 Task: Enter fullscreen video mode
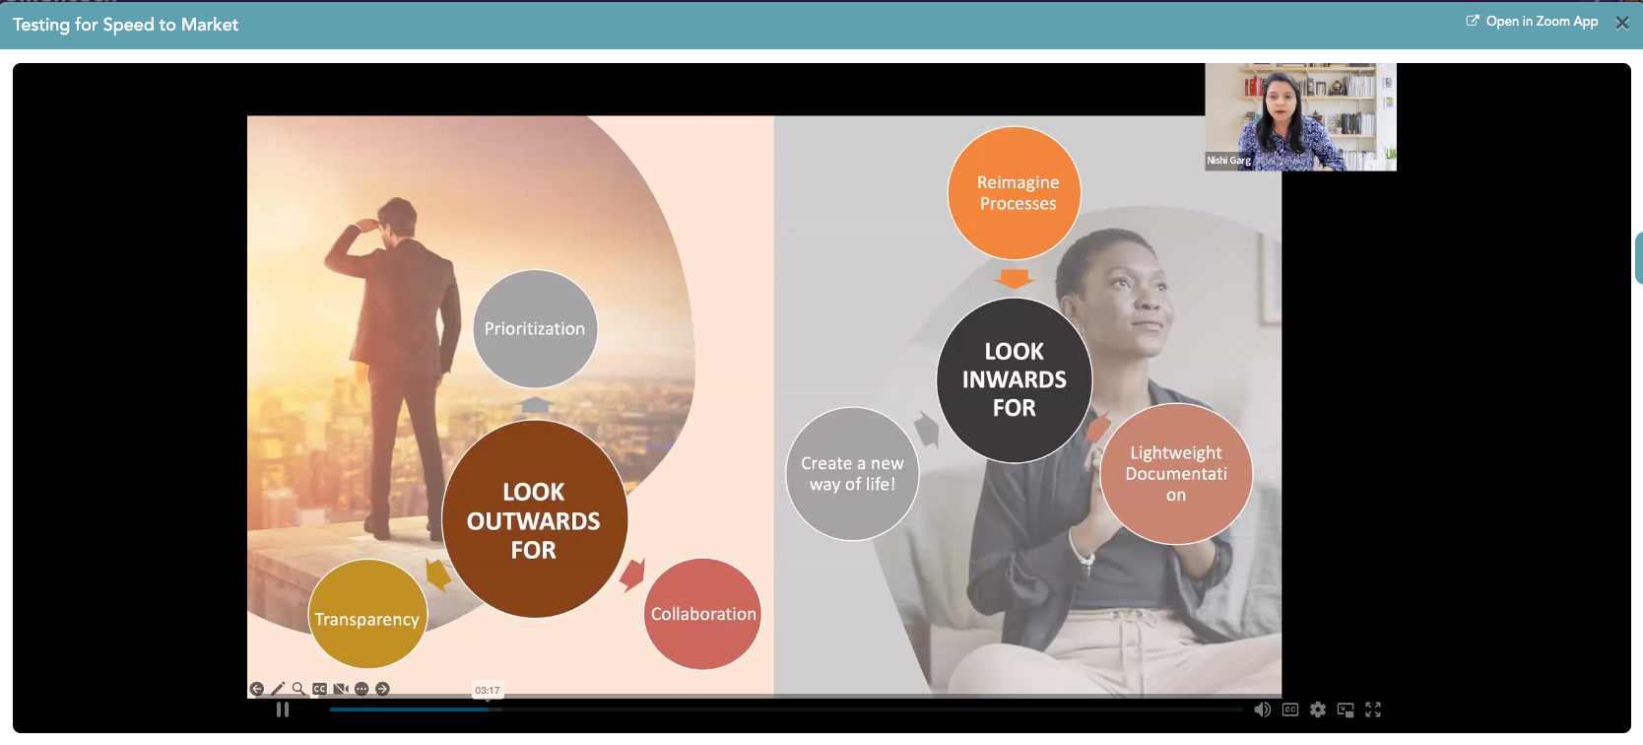coord(1373,710)
